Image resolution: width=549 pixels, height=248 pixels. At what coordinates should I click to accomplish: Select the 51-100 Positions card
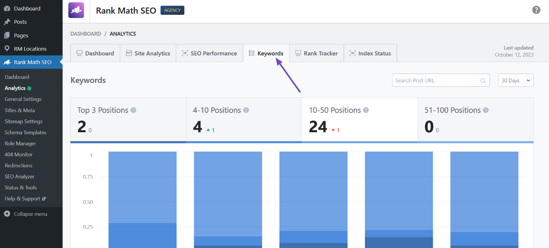[475, 120]
